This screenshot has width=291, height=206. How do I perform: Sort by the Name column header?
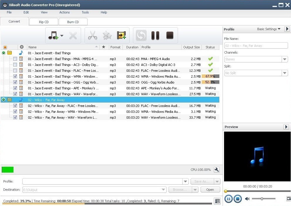point(63,47)
